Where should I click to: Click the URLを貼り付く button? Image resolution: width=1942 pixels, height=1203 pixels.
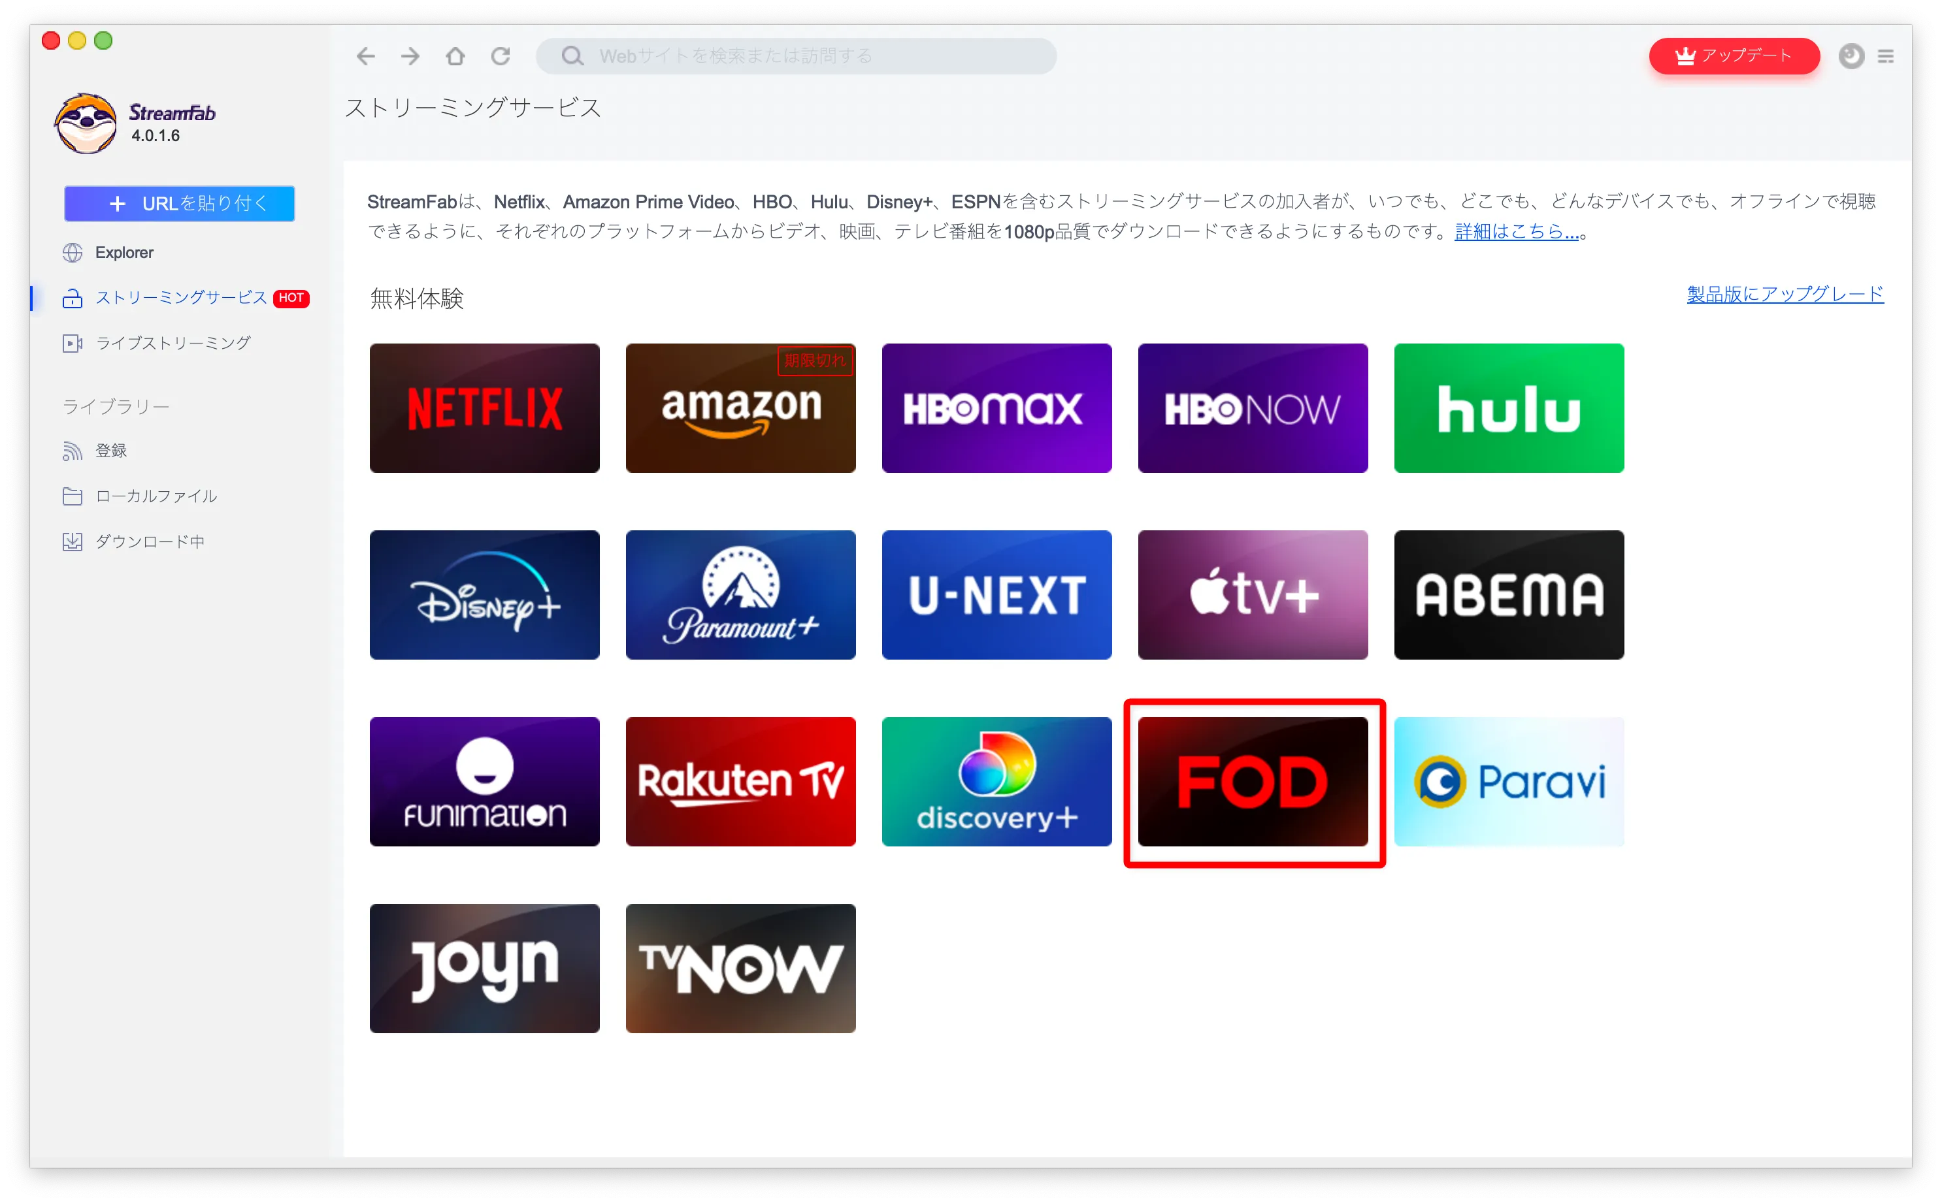179,203
